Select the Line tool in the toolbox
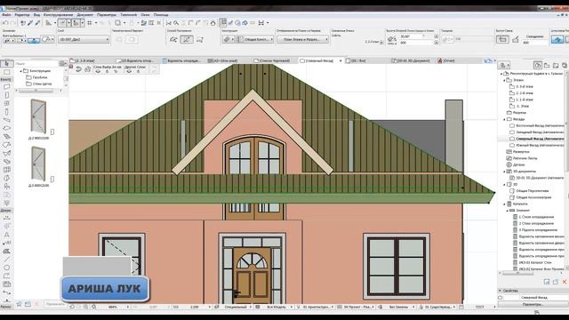This screenshot has height=320, width=569. point(6,259)
